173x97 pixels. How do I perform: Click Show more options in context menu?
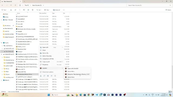(x=51, y=72)
